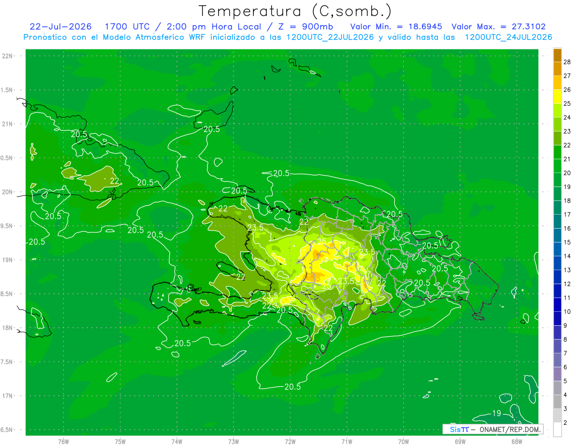Click the dark orange swatch above 28 in the legend

557,55
